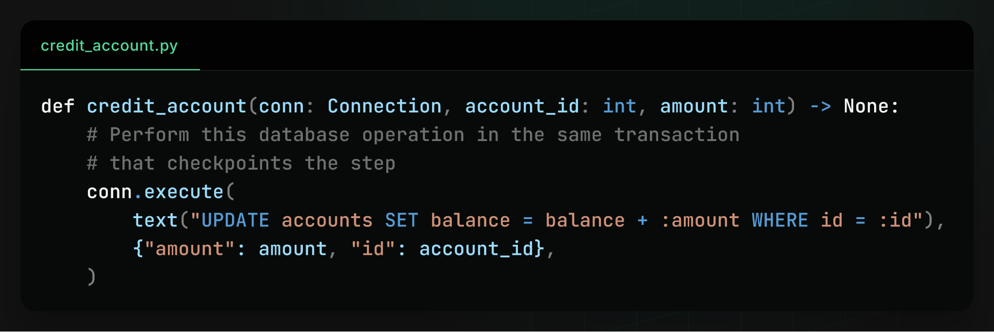Click the return arrow symbol
The height and width of the screenshot is (332, 994).
click(820, 106)
